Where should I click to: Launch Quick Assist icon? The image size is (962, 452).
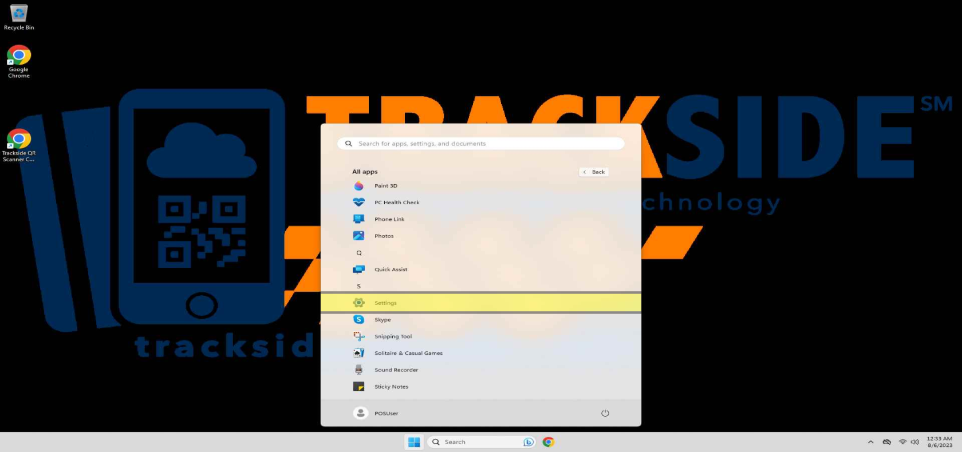[x=358, y=269]
